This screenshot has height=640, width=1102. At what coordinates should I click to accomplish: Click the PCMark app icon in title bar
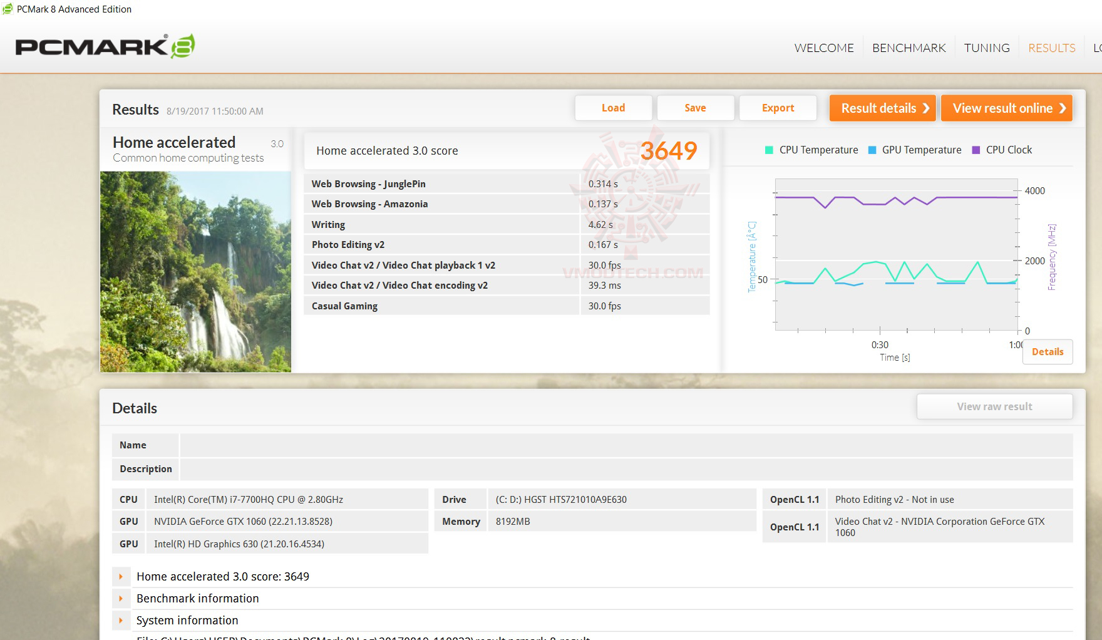click(8, 9)
